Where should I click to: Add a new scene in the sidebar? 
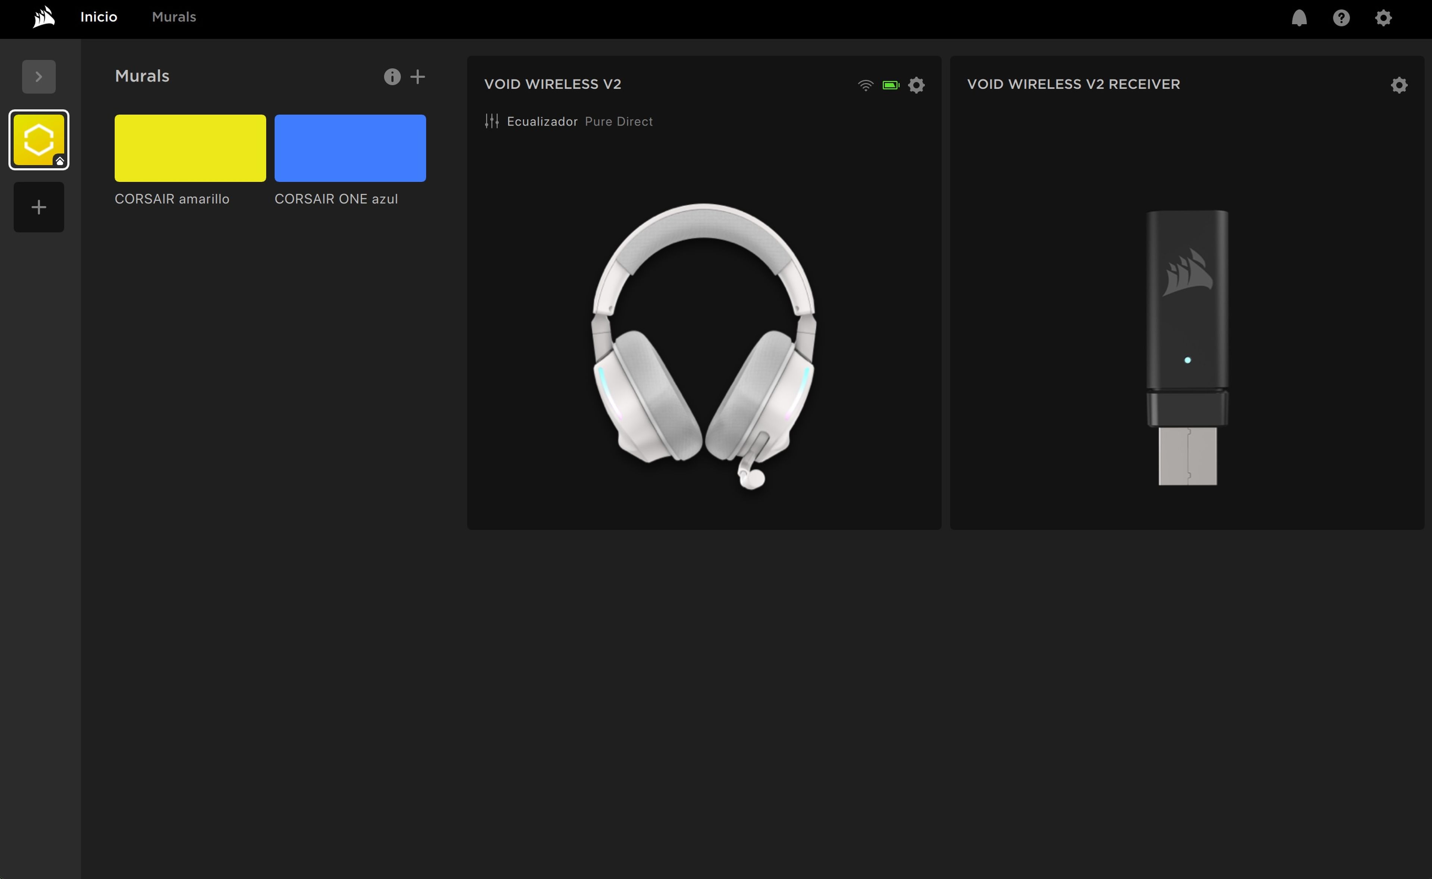coord(38,206)
